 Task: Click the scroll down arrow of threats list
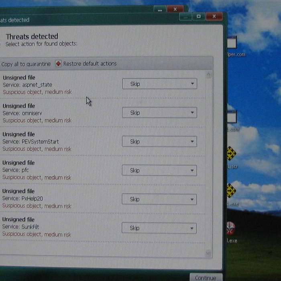click(208, 253)
